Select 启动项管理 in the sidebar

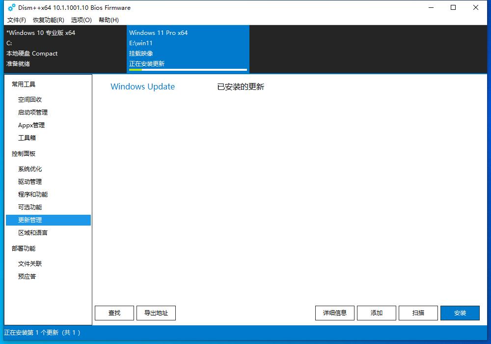click(x=36, y=112)
